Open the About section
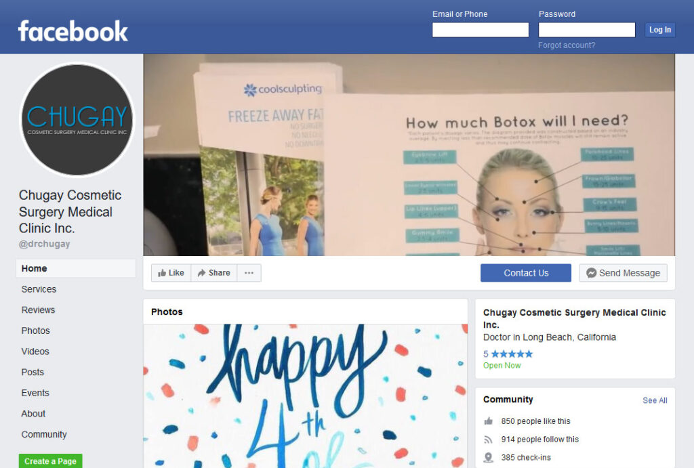The image size is (694, 468). tap(33, 414)
